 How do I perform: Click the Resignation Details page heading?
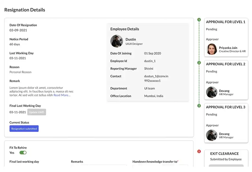tap(25, 10)
